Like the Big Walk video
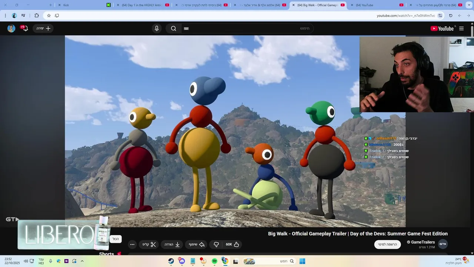This screenshot has height=267, width=474. [233, 244]
